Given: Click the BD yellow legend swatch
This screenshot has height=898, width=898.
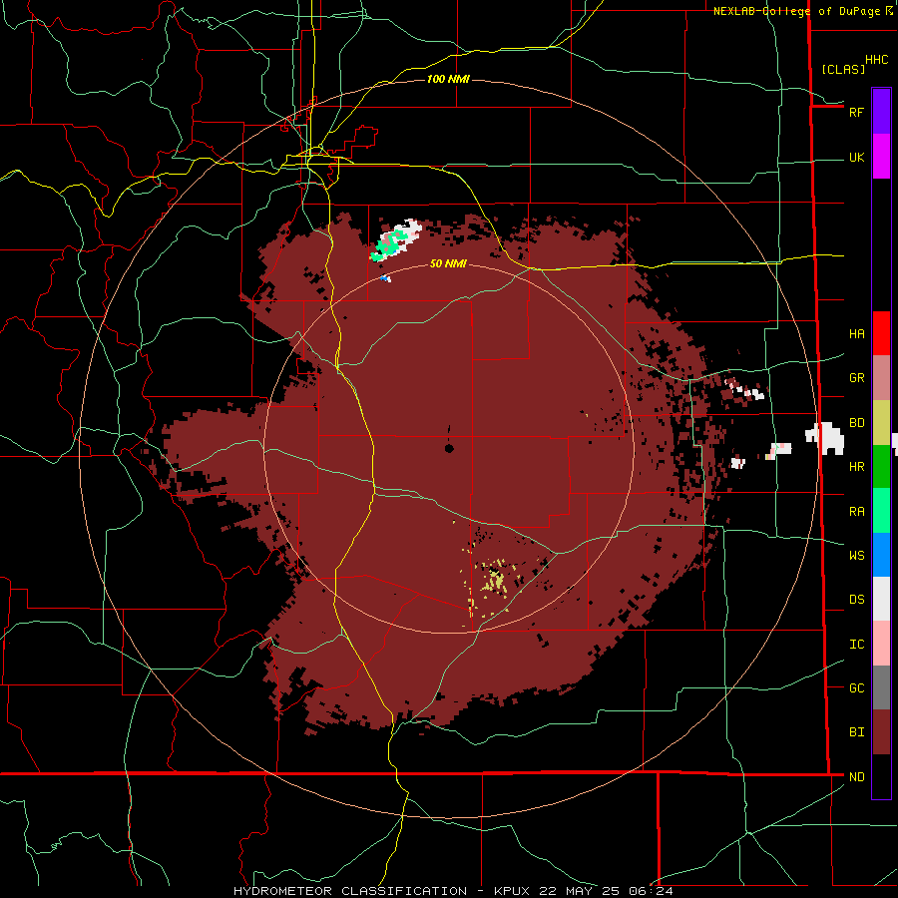Looking at the screenshot, I should [881, 423].
